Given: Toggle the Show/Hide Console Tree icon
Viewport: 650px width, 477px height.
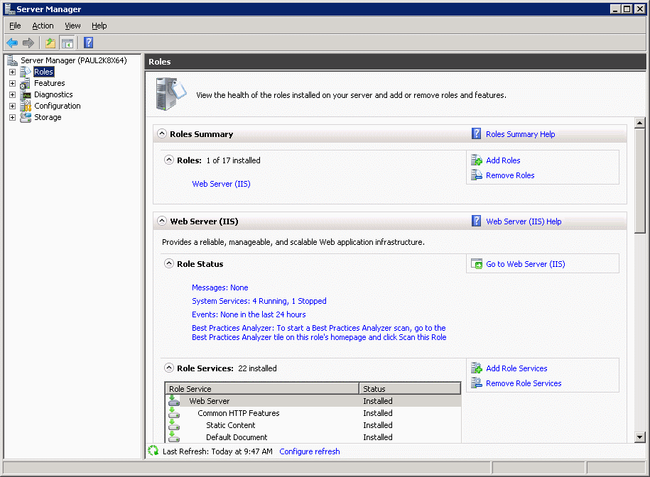Looking at the screenshot, I should point(67,43).
